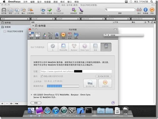Open the 文件 (File) menu

25,2
